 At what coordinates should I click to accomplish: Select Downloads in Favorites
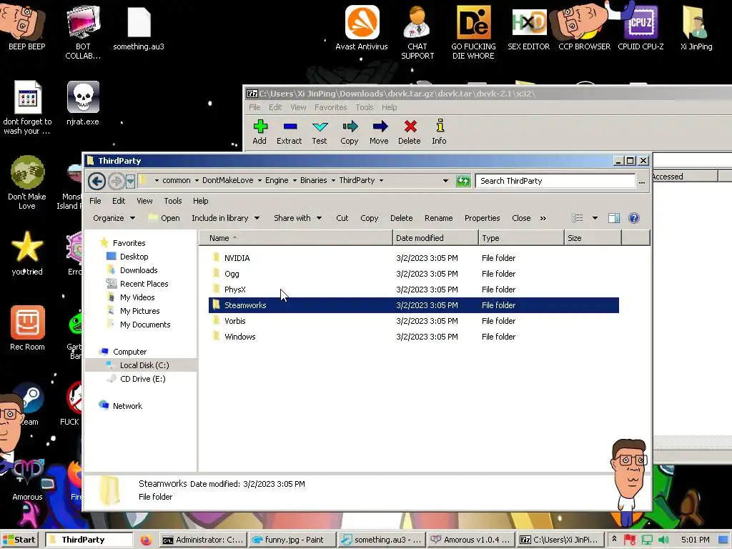click(139, 270)
